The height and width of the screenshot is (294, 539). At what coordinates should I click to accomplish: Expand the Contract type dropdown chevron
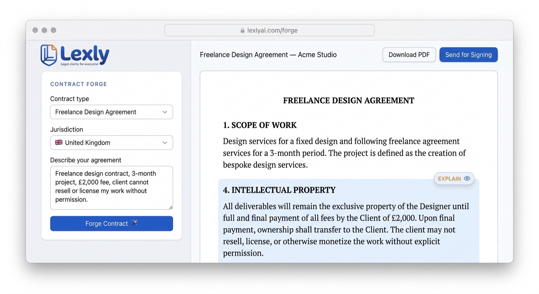click(x=165, y=112)
